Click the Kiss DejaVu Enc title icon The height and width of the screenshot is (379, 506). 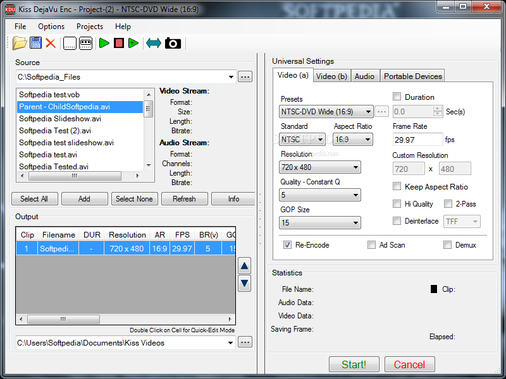10,9
